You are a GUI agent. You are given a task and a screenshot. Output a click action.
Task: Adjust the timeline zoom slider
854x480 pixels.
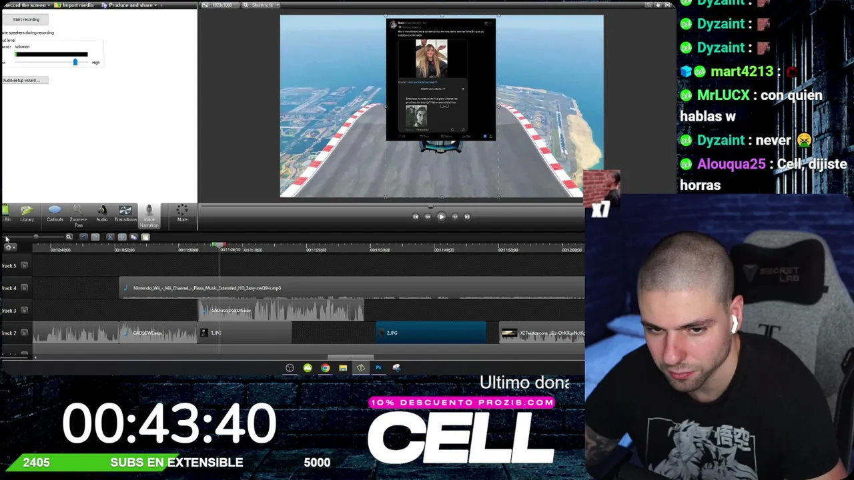click(x=36, y=237)
